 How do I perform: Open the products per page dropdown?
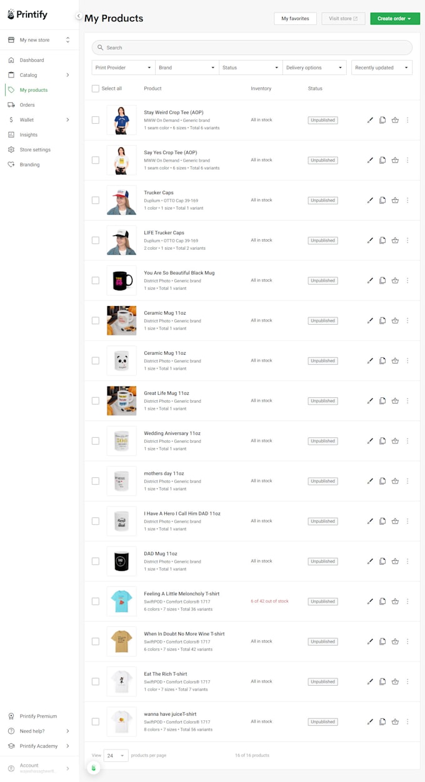[x=116, y=755]
